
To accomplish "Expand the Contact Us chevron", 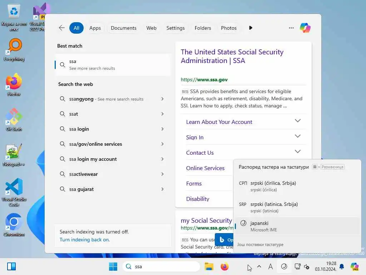I will [x=297, y=151].
